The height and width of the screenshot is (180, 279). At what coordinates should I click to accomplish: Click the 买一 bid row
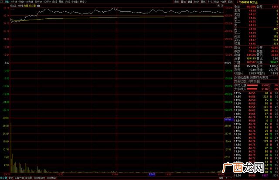[256, 29]
